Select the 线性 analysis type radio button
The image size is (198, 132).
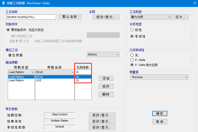coord(132,30)
